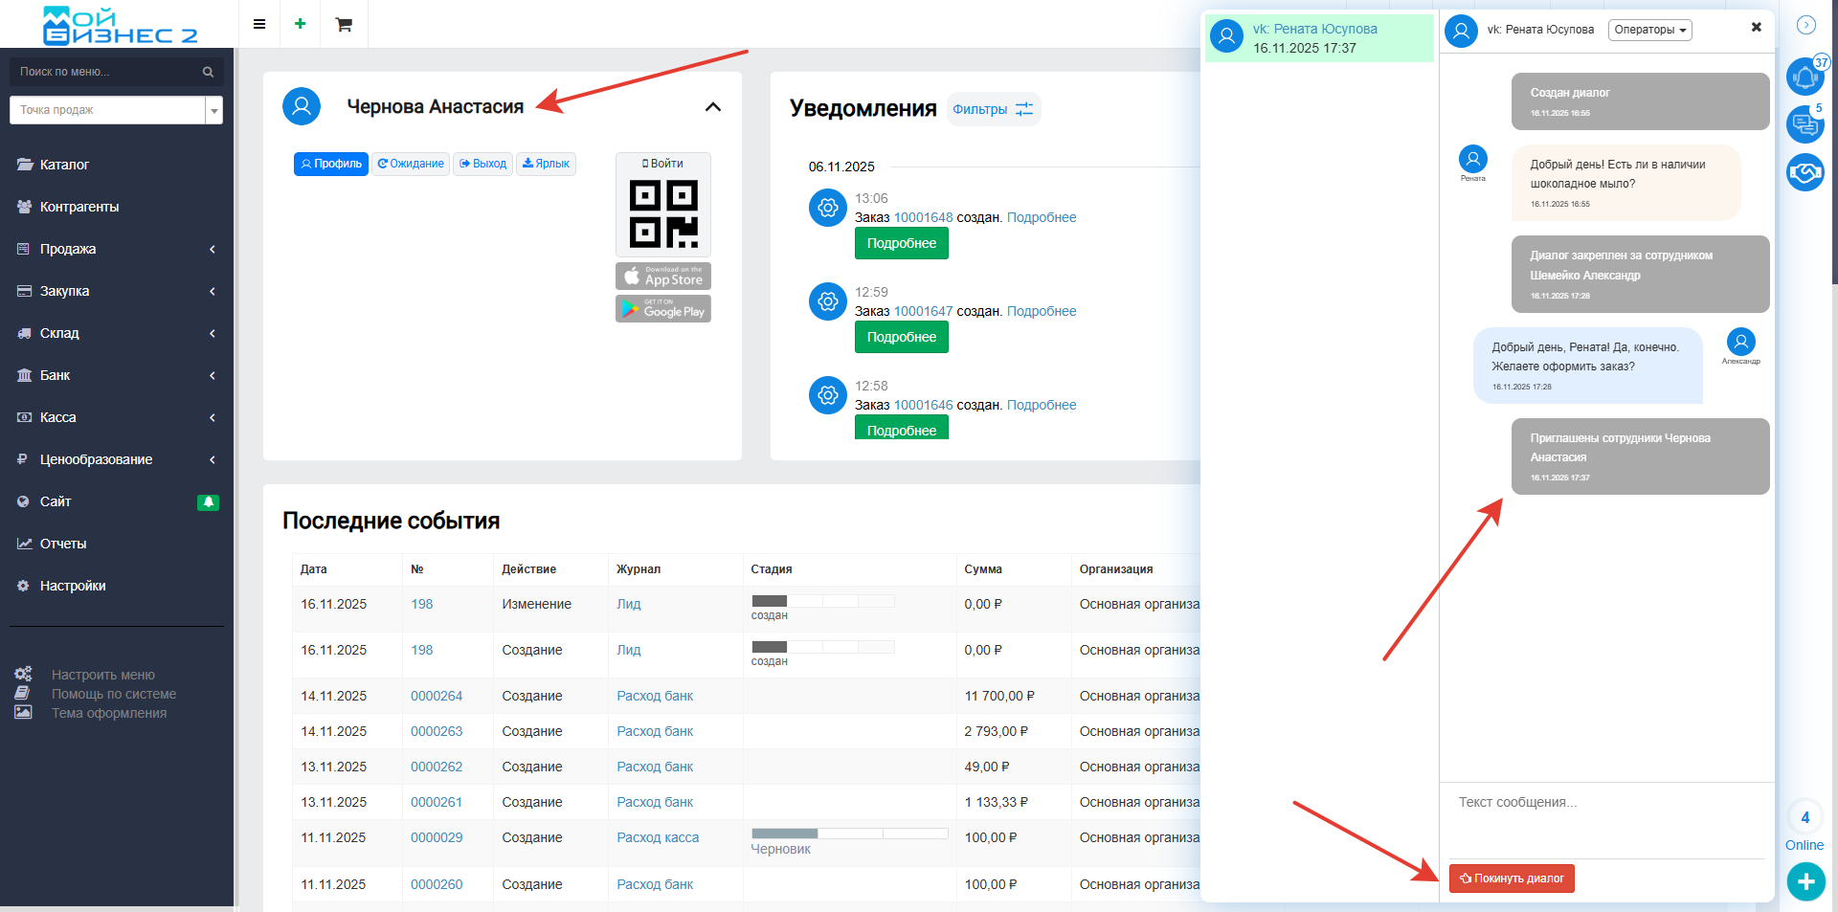Click the Профиль button
This screenshot has height=912, width=1838.
coord(331,164)
